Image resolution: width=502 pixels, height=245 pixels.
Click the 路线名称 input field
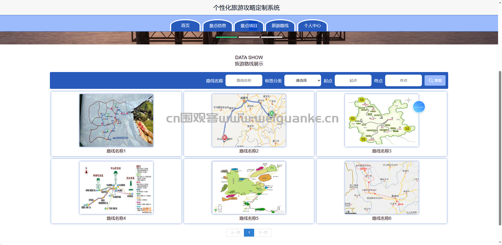[x=244, y=80]
